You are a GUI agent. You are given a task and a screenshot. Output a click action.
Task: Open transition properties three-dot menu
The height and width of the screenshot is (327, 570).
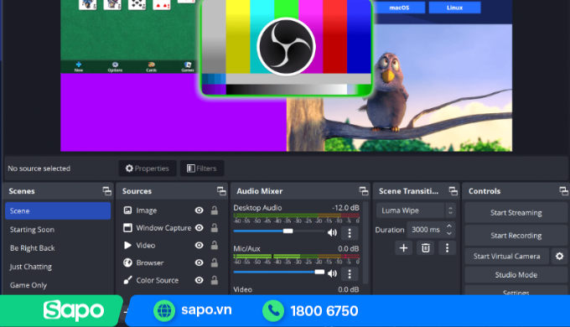click(x=447, y=248)
